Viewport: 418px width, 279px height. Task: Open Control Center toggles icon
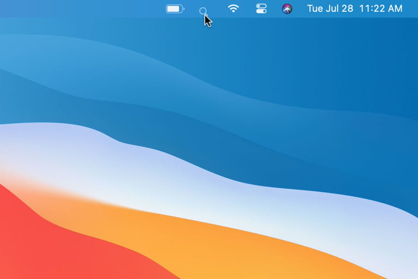(x=261, y=9)
